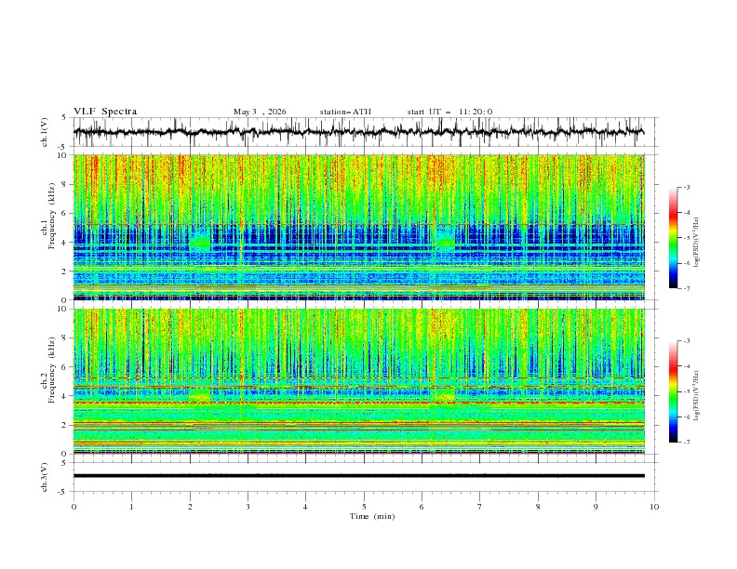Click the ch.1(V) waveform trace
The height and width of the screenshot is (569, 737).
pos(358,131)
